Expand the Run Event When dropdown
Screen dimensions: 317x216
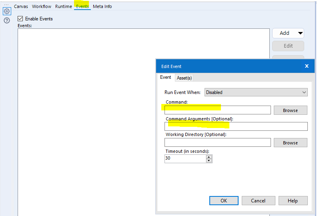[x=256, y=92]
